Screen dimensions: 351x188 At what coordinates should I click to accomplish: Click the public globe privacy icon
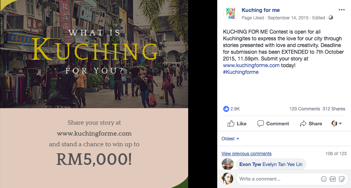tap(331, 18)
